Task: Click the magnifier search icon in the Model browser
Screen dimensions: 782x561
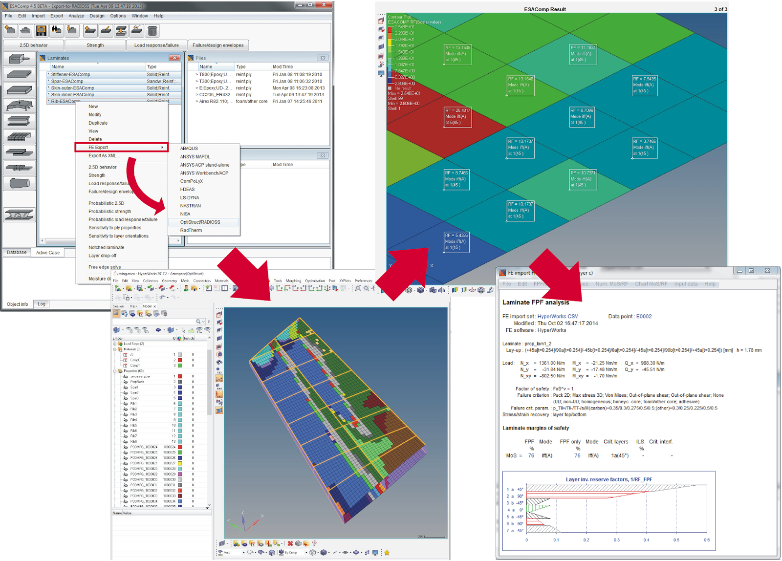Action: 198,322
